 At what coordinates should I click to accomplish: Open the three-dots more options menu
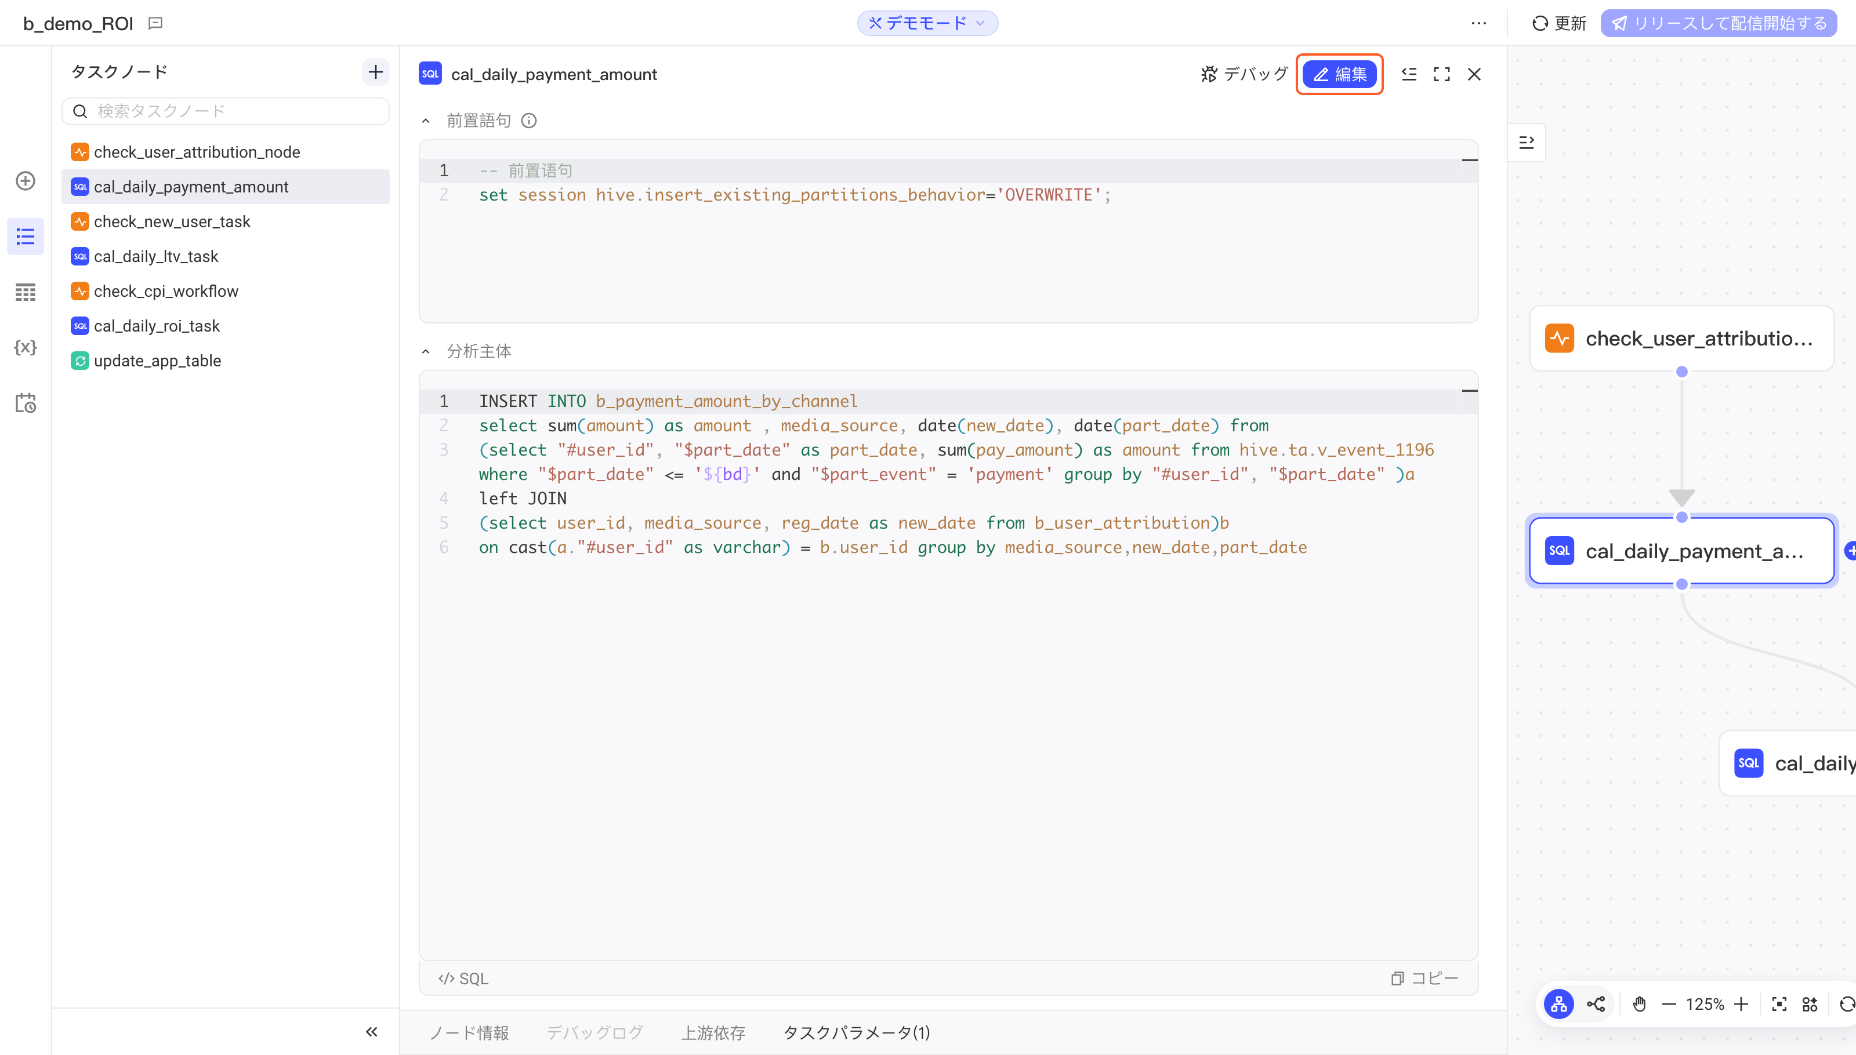[x=1479, y=23]
